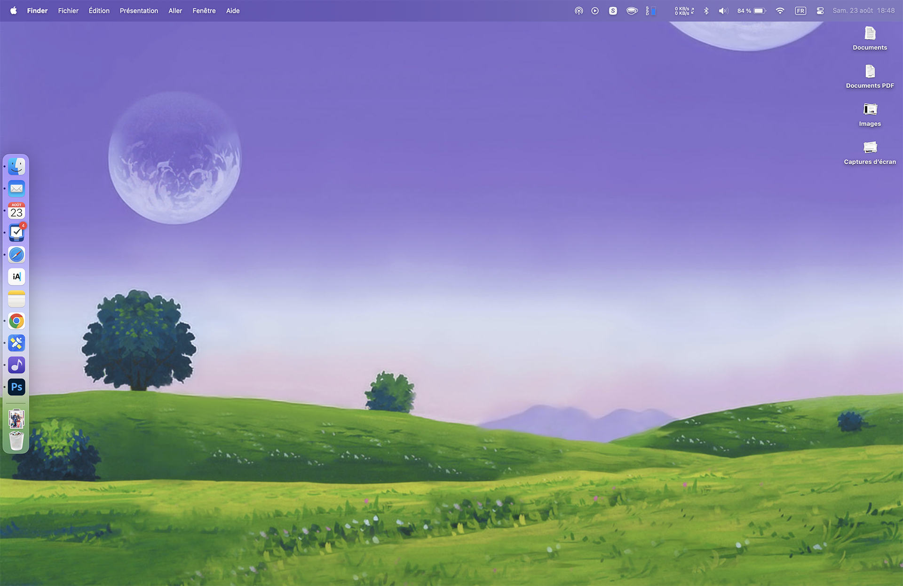The image size is (903, 586).
Task: Select the Documents stack on the desktop
Action: (x=870, y=39)
